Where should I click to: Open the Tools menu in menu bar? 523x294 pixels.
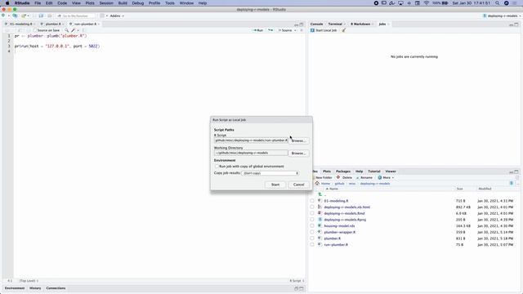click(x=169, y=3)
